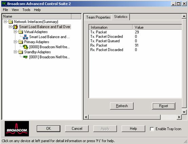188x144 pixels.
Task: Click the Tx. Packet row
Action: (135, 32)
